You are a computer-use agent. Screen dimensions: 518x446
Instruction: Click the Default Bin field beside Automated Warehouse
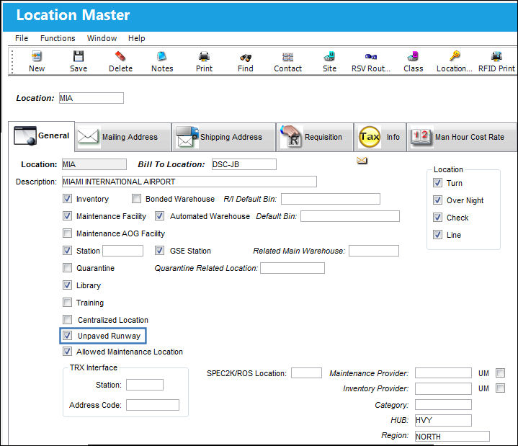click(350, 216)
